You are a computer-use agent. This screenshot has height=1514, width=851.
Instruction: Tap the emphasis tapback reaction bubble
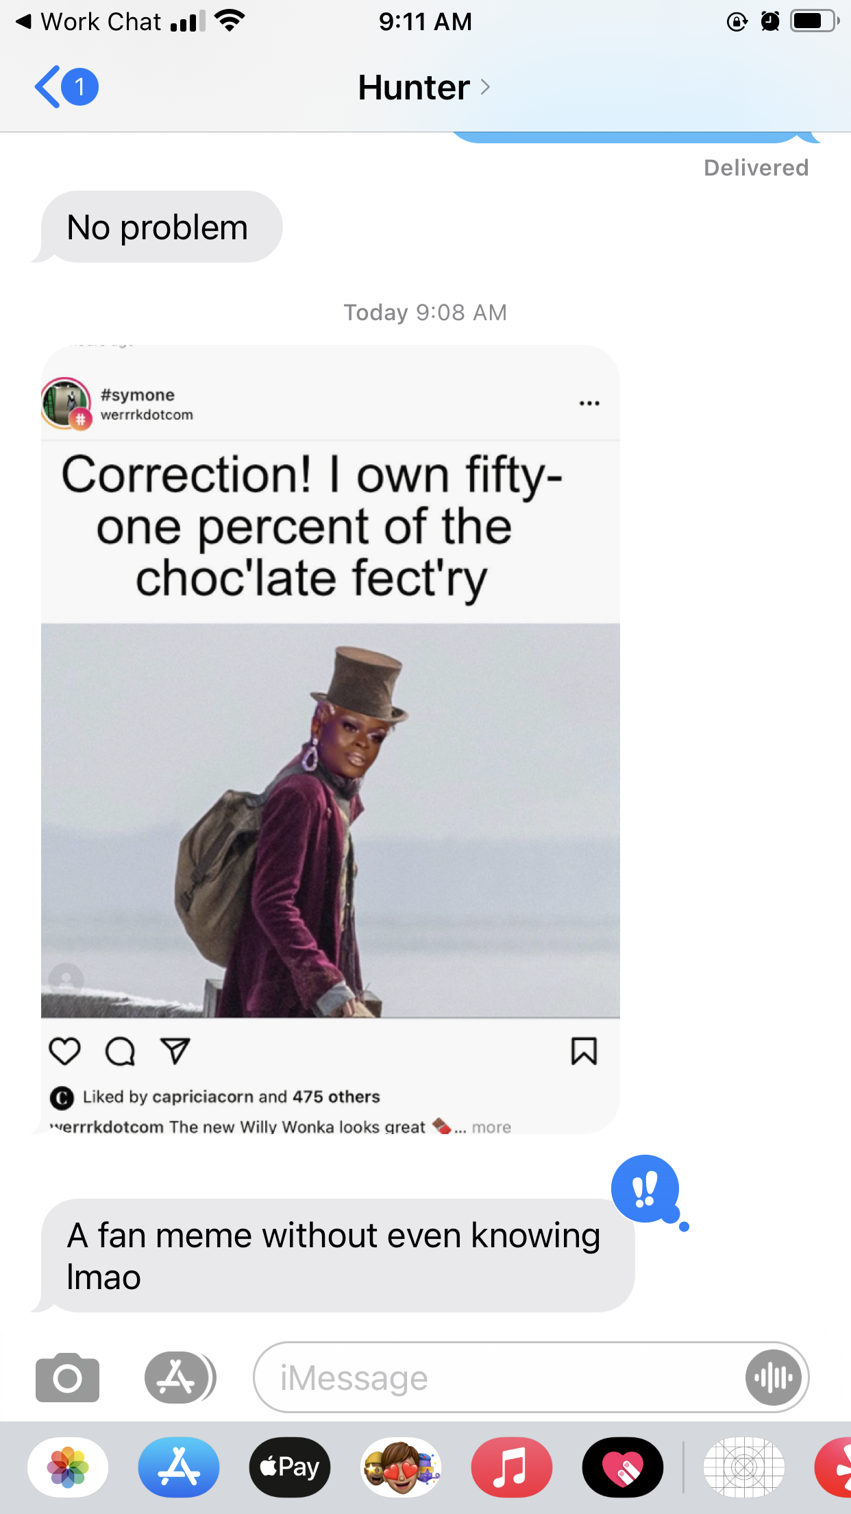click(645, 1189)
